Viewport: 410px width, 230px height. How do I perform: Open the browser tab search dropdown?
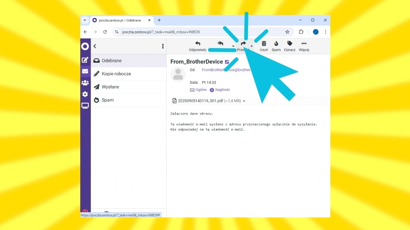pyautogui.click(x=85, y=20)
